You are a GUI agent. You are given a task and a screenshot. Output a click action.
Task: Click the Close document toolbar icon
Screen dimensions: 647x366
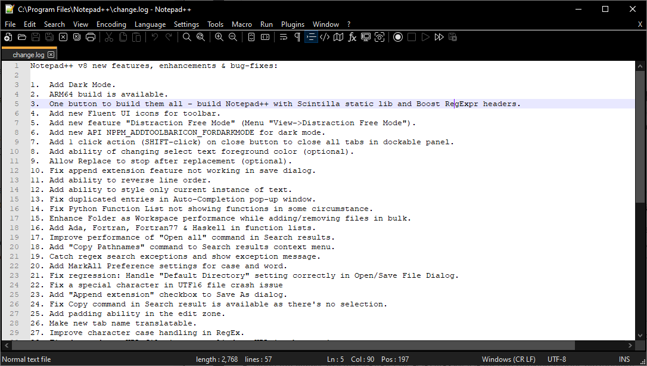[x=63, y=37]
